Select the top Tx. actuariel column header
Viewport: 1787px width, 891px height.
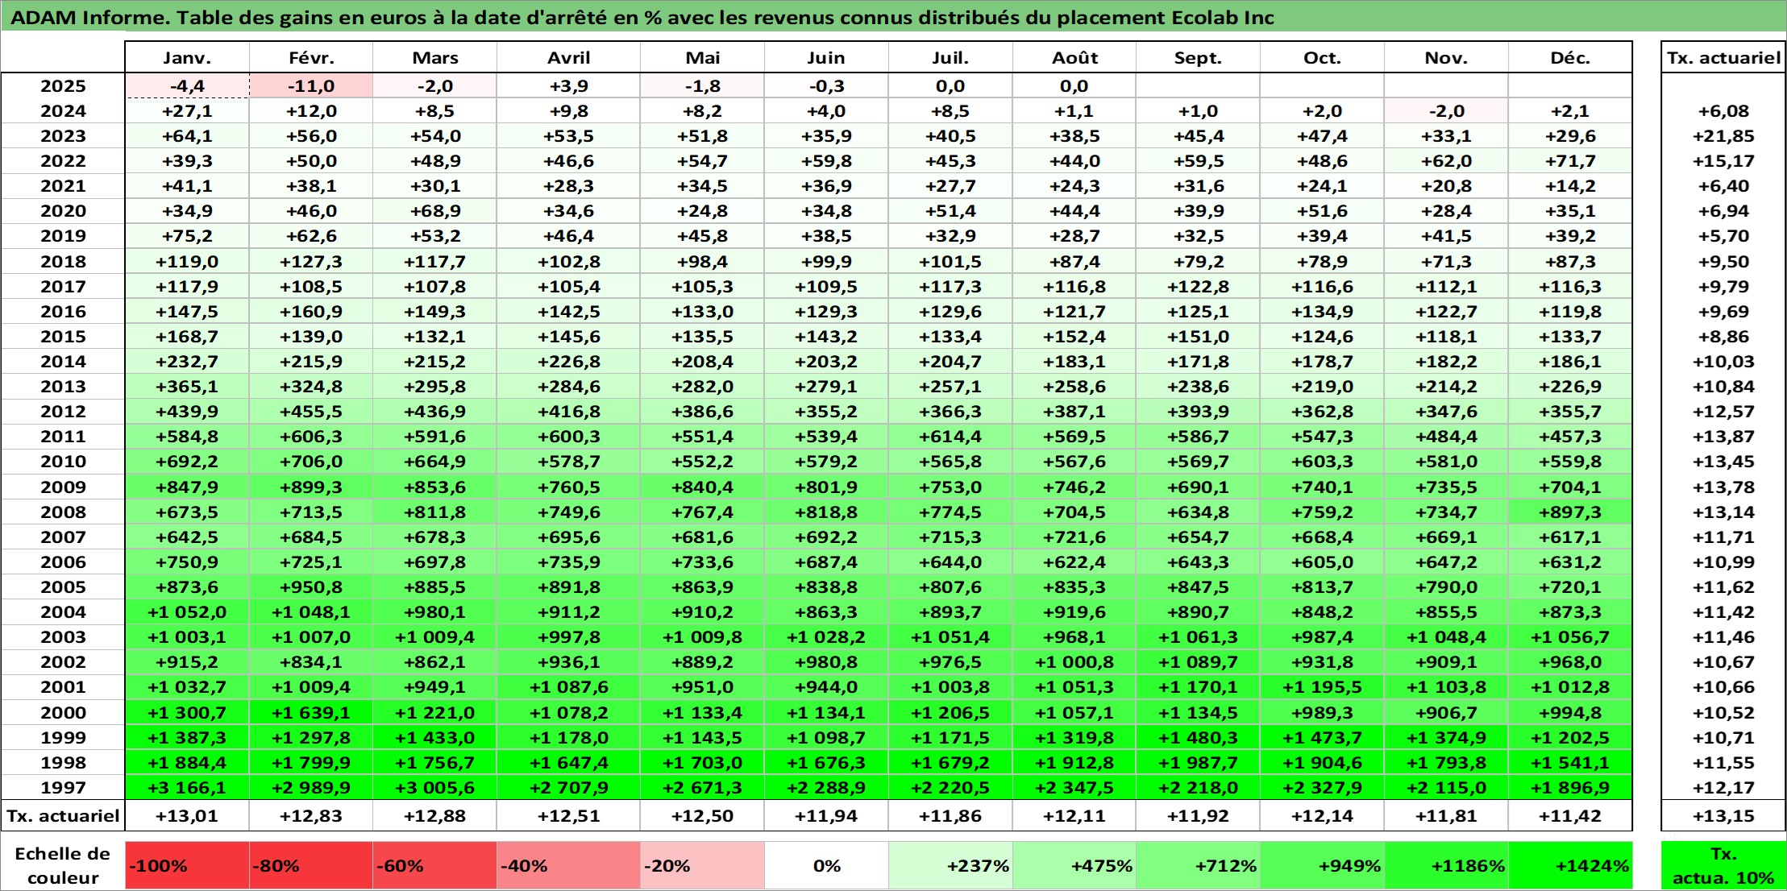click(x=1723, y=57)
